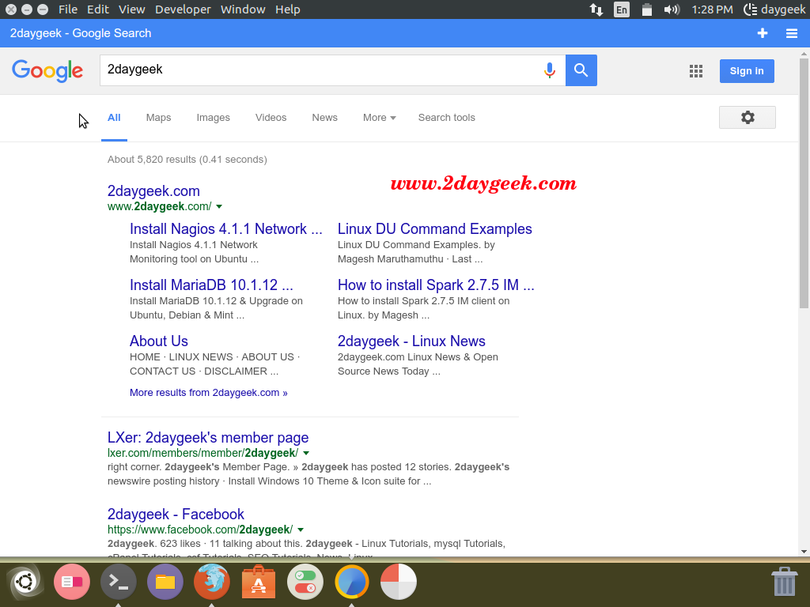Expand dropdown arrow next to www.2daygeek.com/ URL
This screenshot has width=810, height=607.
coord(219,206)
